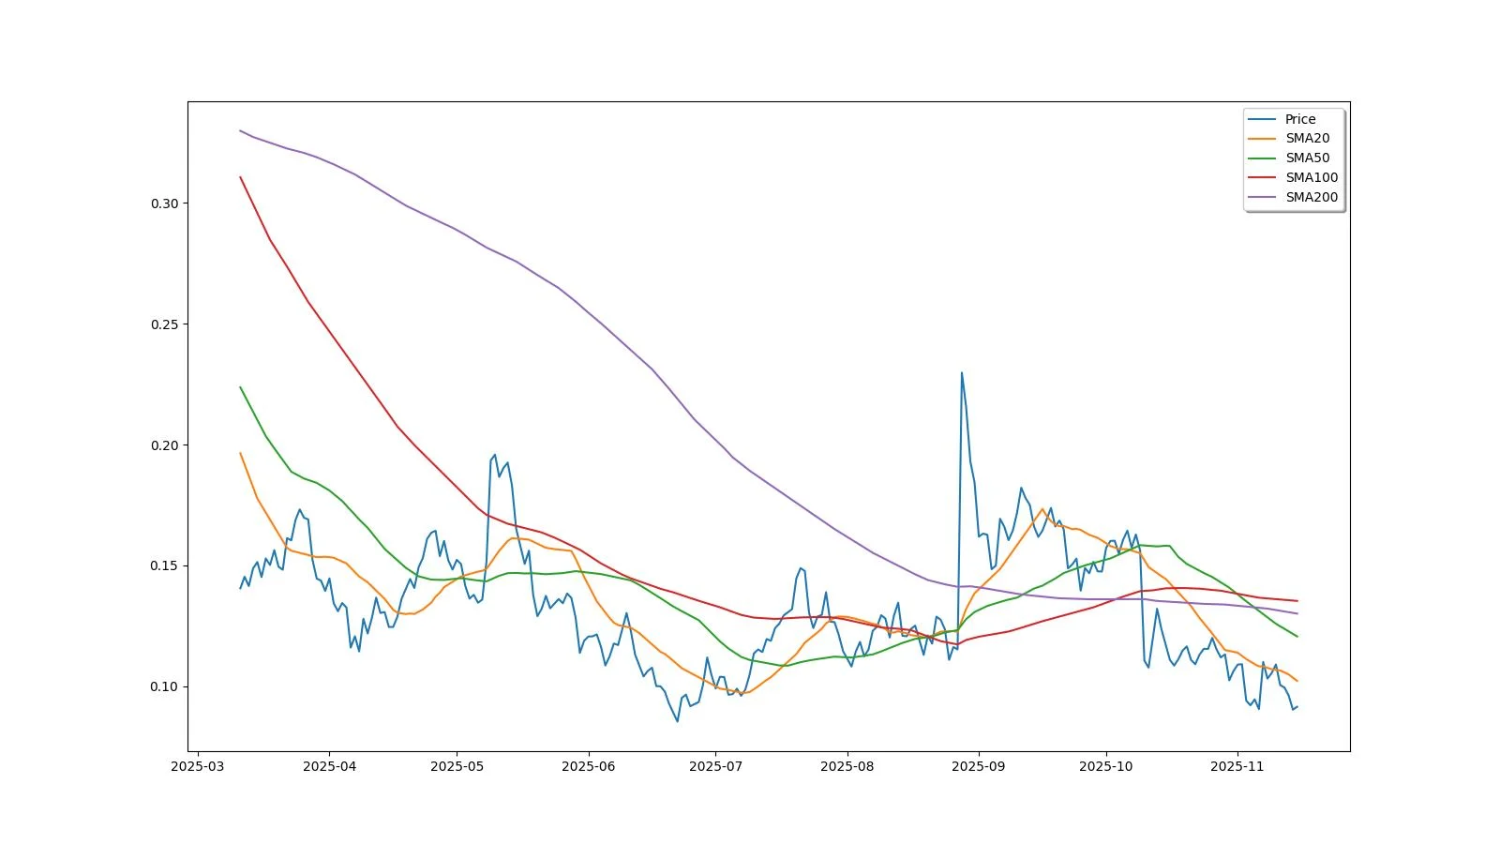Image resolution: width=1500 pixels, height=844 pixels.
Task: Click the leftmost starting point of red SMA100 line
Action: [241, 177]
